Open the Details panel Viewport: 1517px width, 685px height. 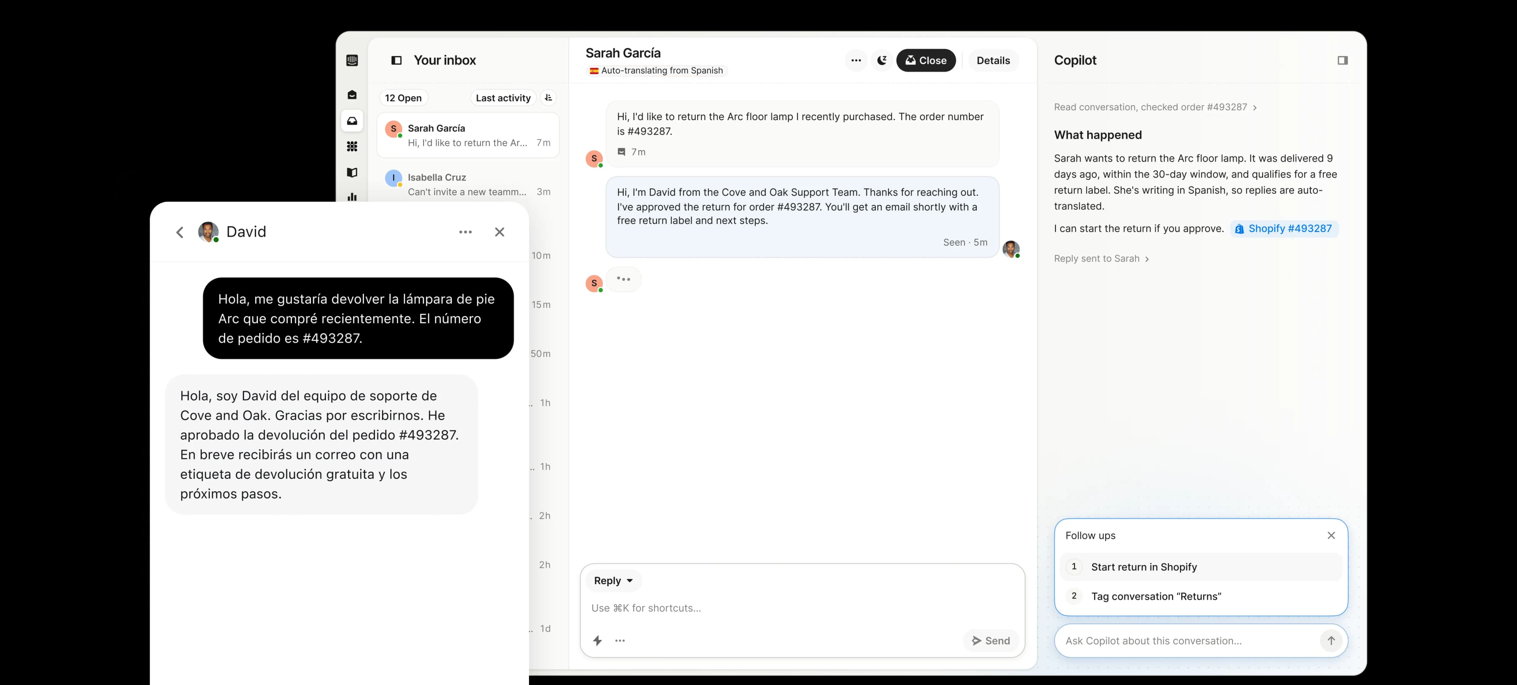993,60
